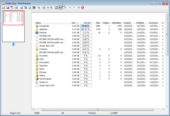Close the preview with the red X icon
Viewport: 170px width, 116px height.
pos(82,8)
